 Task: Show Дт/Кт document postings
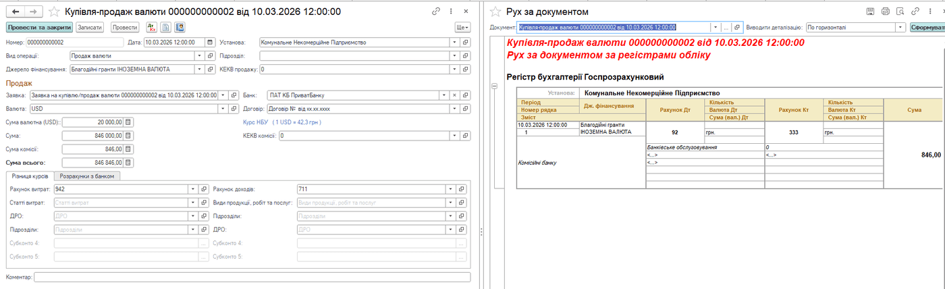(153, 28)
